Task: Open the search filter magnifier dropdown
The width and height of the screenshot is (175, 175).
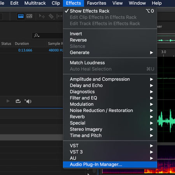Action: (x=37, y=35)
